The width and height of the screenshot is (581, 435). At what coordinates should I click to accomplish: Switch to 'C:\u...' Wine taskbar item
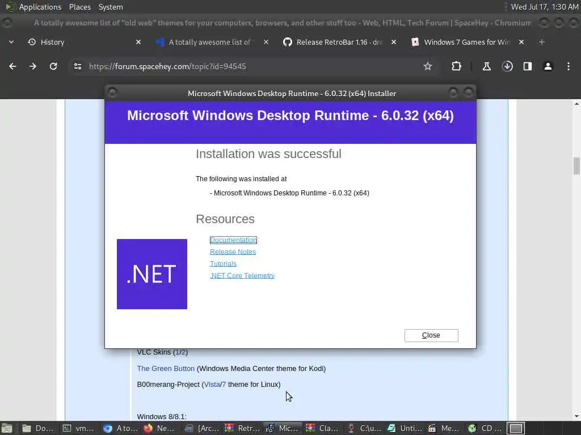pos(364,428)
